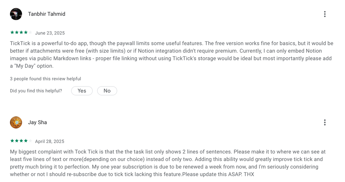
Task: Click the '3 people found this review helpful' text
Action: (46, 79)
